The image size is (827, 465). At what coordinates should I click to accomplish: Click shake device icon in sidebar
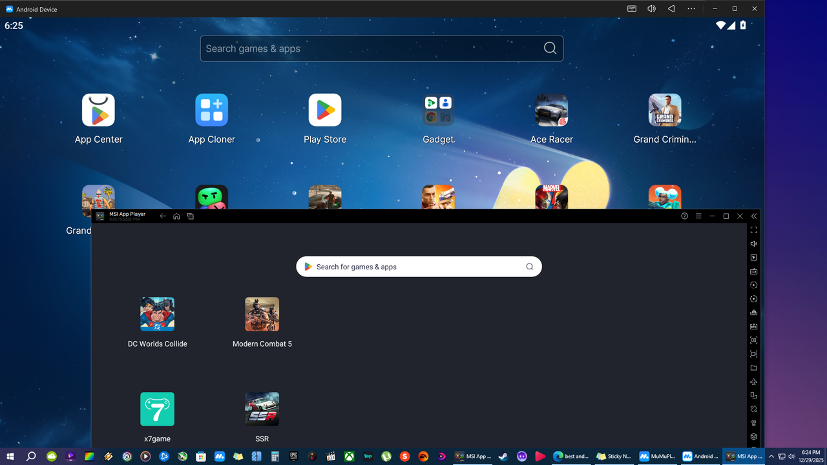coord(754,409)
